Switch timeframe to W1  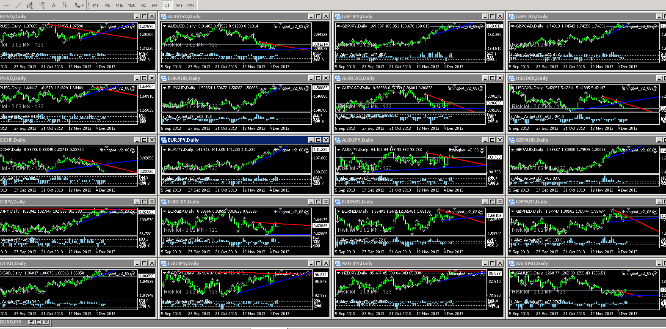[179, 5]
